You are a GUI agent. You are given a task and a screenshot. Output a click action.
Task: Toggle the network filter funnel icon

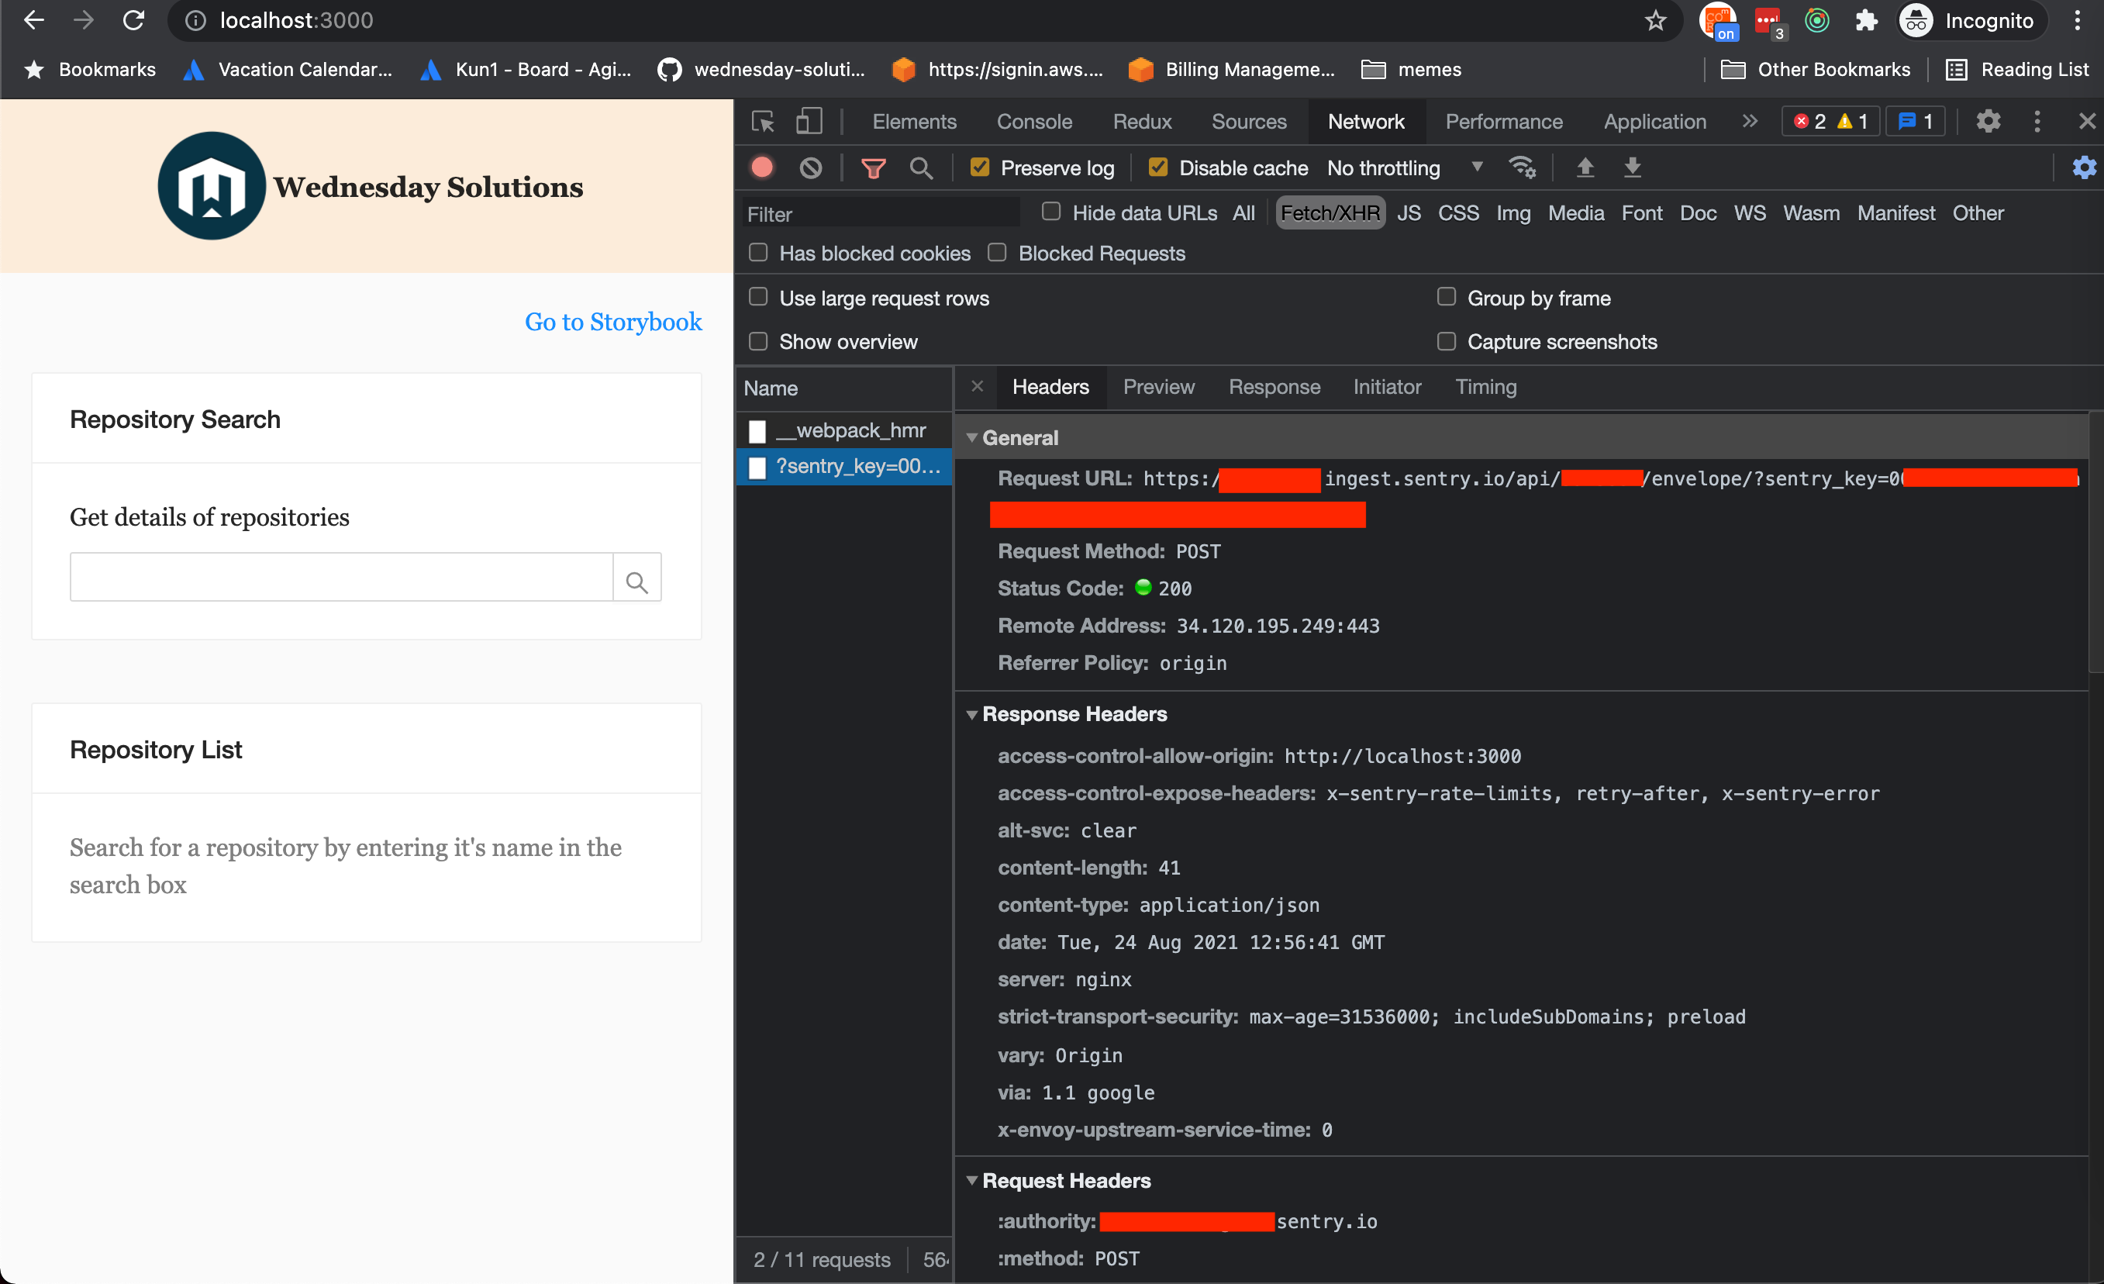pyautogui.click(x=873, y=168)
